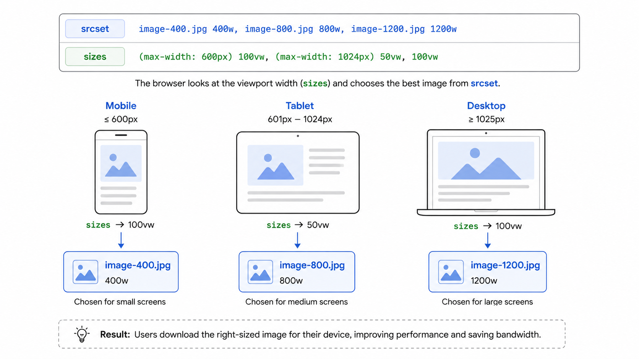This screenshot has width=639, height=359.
Task: Click 'image-400.jpg 400w,' in the srcset row
Action: pos(188,29)
